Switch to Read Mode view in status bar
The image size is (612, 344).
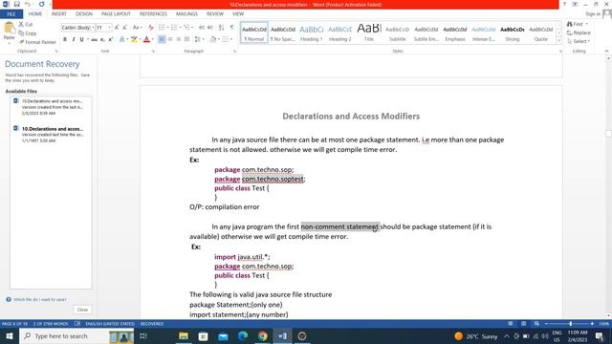tap(510, 324)
